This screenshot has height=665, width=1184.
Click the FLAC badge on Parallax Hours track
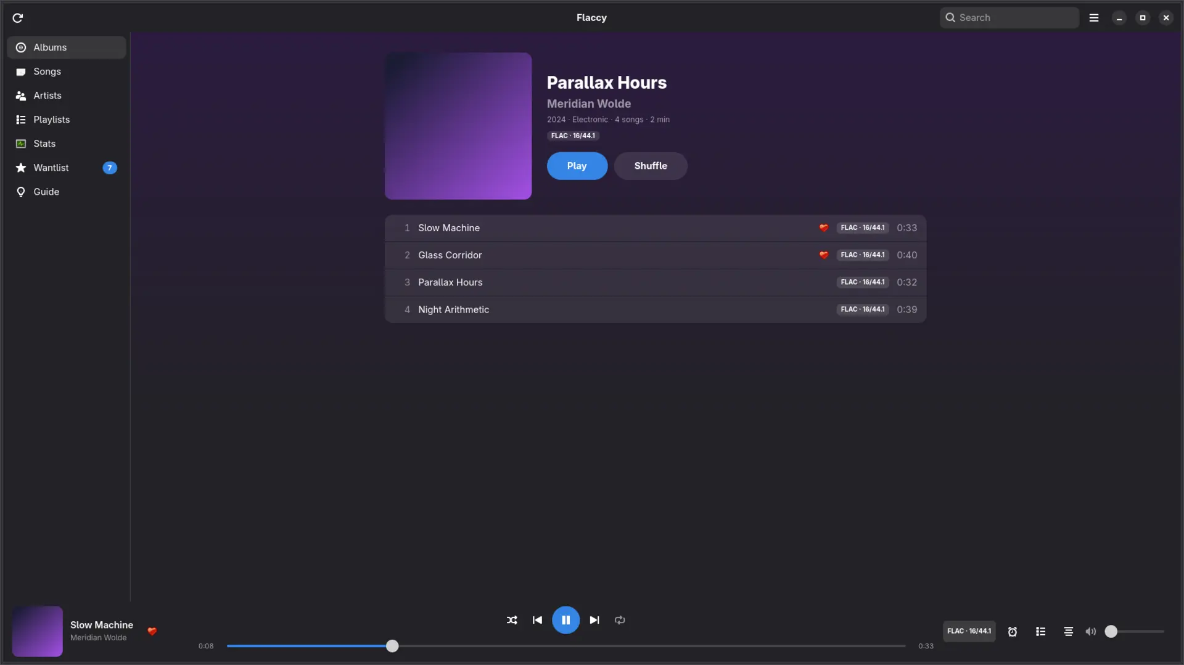[x=863, y=282]
